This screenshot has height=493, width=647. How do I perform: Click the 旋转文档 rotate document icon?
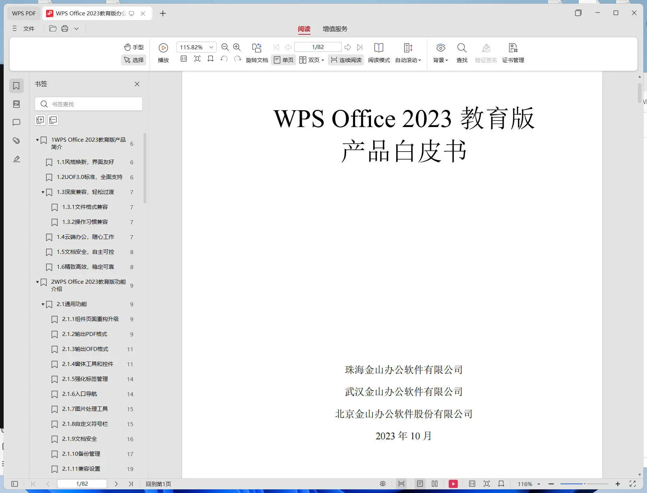coord(257,48)
